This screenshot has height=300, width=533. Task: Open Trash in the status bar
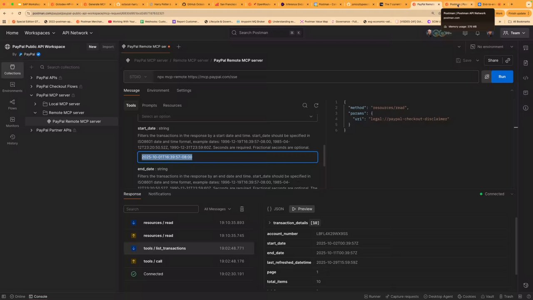(x=506, y=296)
